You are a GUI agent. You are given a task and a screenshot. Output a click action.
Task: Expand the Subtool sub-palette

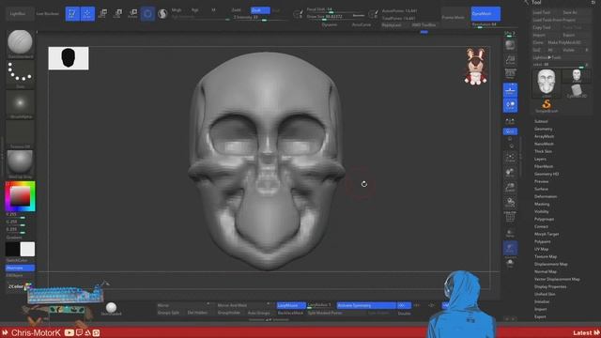pyautogui.click(x=541, y=121)
